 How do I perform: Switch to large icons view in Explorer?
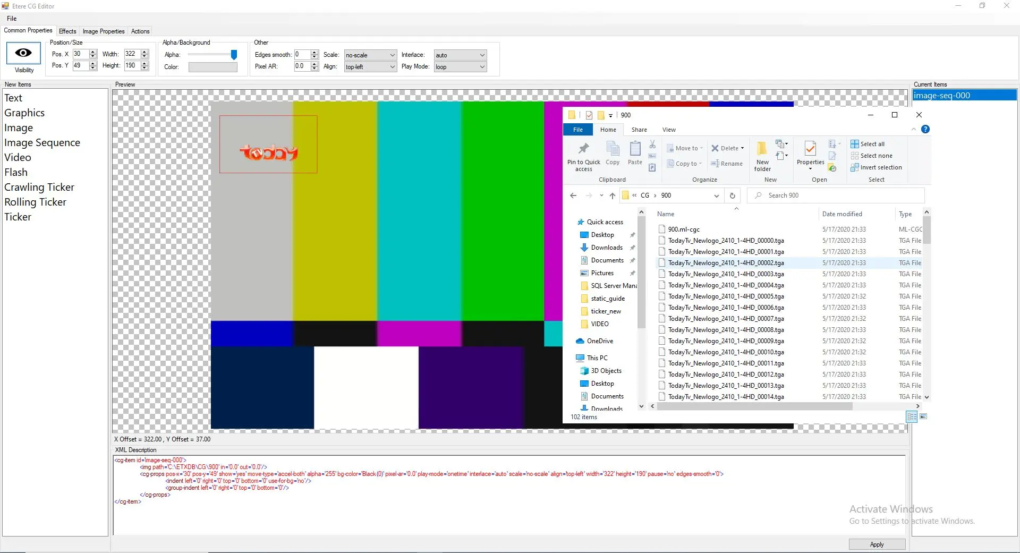[924, 417]
